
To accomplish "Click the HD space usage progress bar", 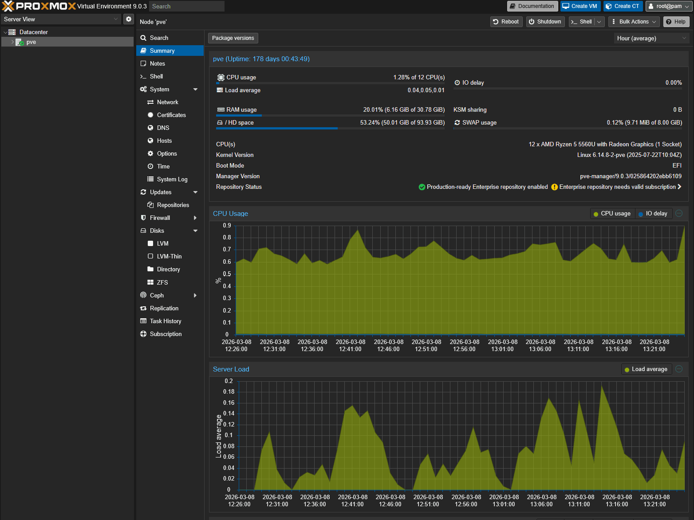I will pyautogui.click(x=331, y=129).
